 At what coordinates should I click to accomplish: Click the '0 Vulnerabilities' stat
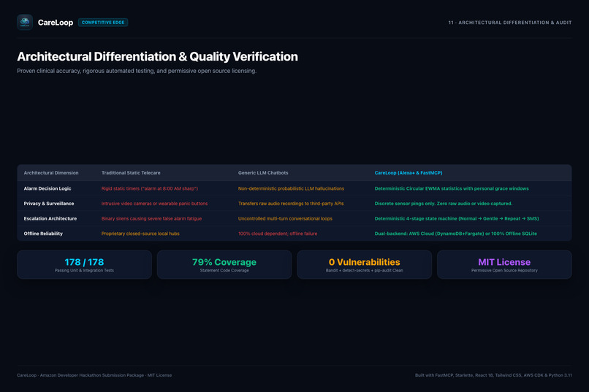coord(365,262)
